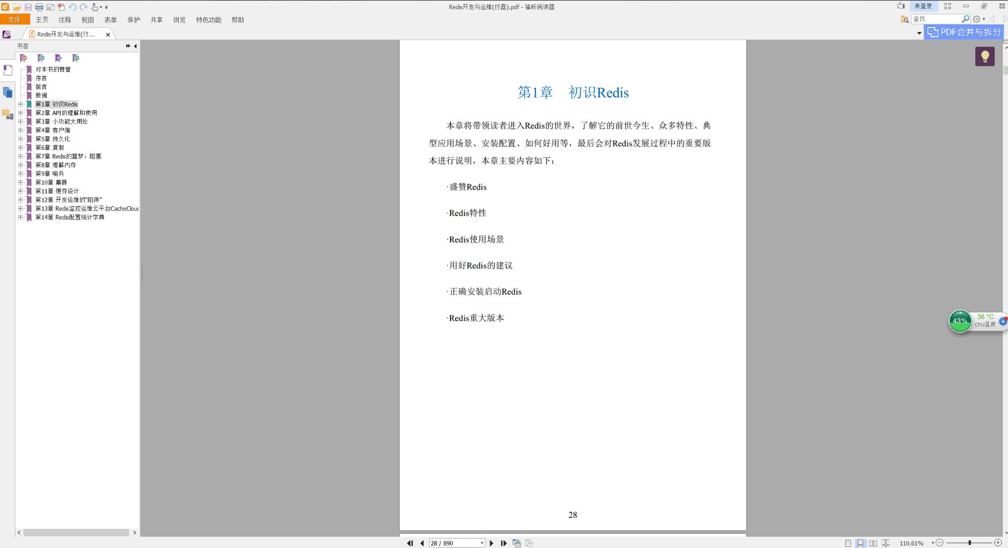Image resolution: width=1008 pixels, height=548 pixels.
Task: Go to next page arrow in status bar
Action: (491, 543)
